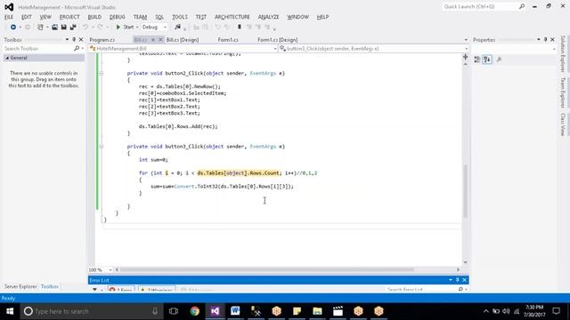Image resolution: width=570 pixels, height=320 pixels.
Task: Click the volume icon in system tray
Action: point(506,311)
